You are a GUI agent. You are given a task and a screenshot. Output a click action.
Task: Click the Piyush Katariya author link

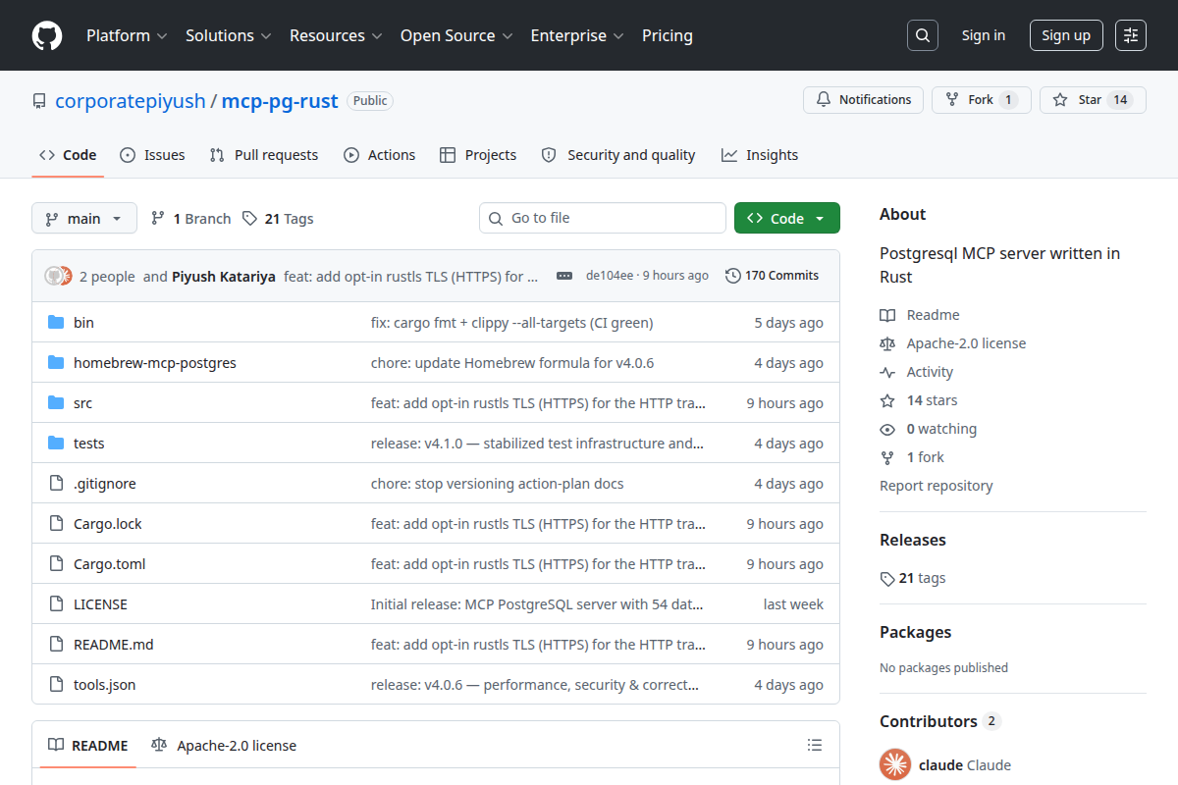click(224, 276)
